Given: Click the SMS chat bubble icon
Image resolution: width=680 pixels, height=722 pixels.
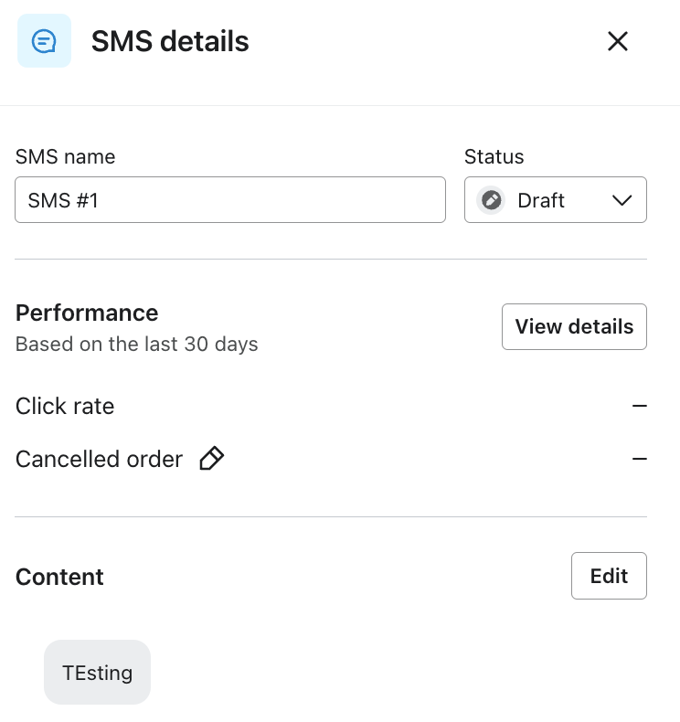Looking at the screenshot, I should 44,41.
